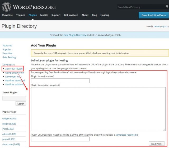Click the Plugin Description resize handle
This screenshot has width=169, height=148.
pyautogui.click(x=164, y=130)
